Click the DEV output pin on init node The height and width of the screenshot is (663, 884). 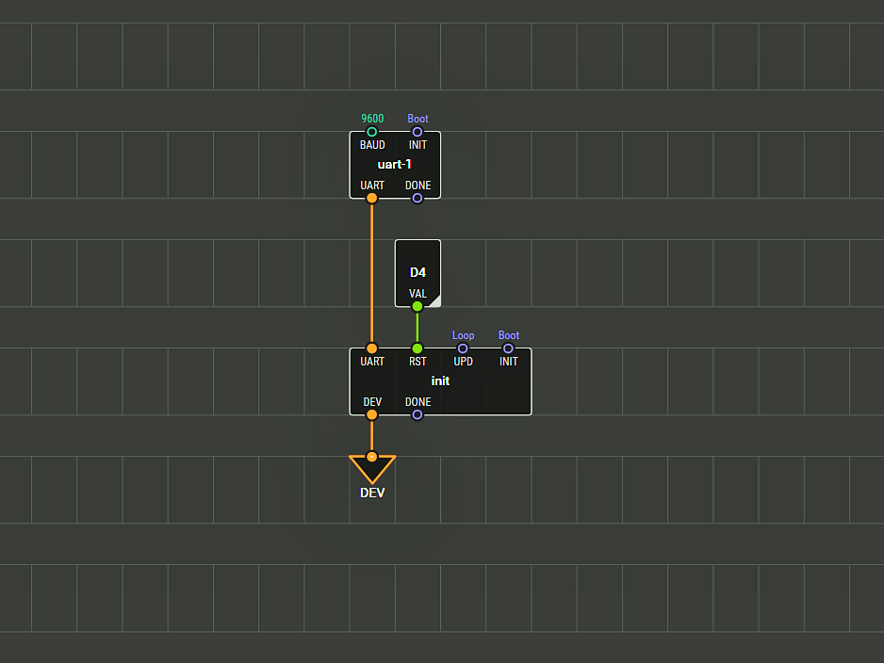[x=371, y=414]
